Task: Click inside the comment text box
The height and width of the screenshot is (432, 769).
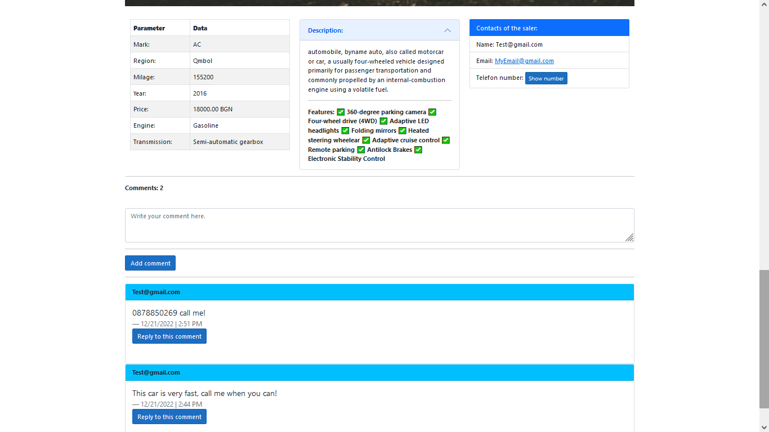Action: pyautogui.click(x=379, y=225)
